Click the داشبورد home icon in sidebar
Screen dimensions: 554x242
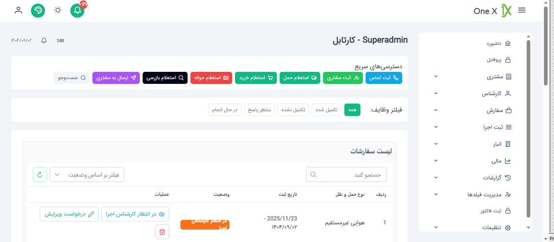click(x=507, y=43)
